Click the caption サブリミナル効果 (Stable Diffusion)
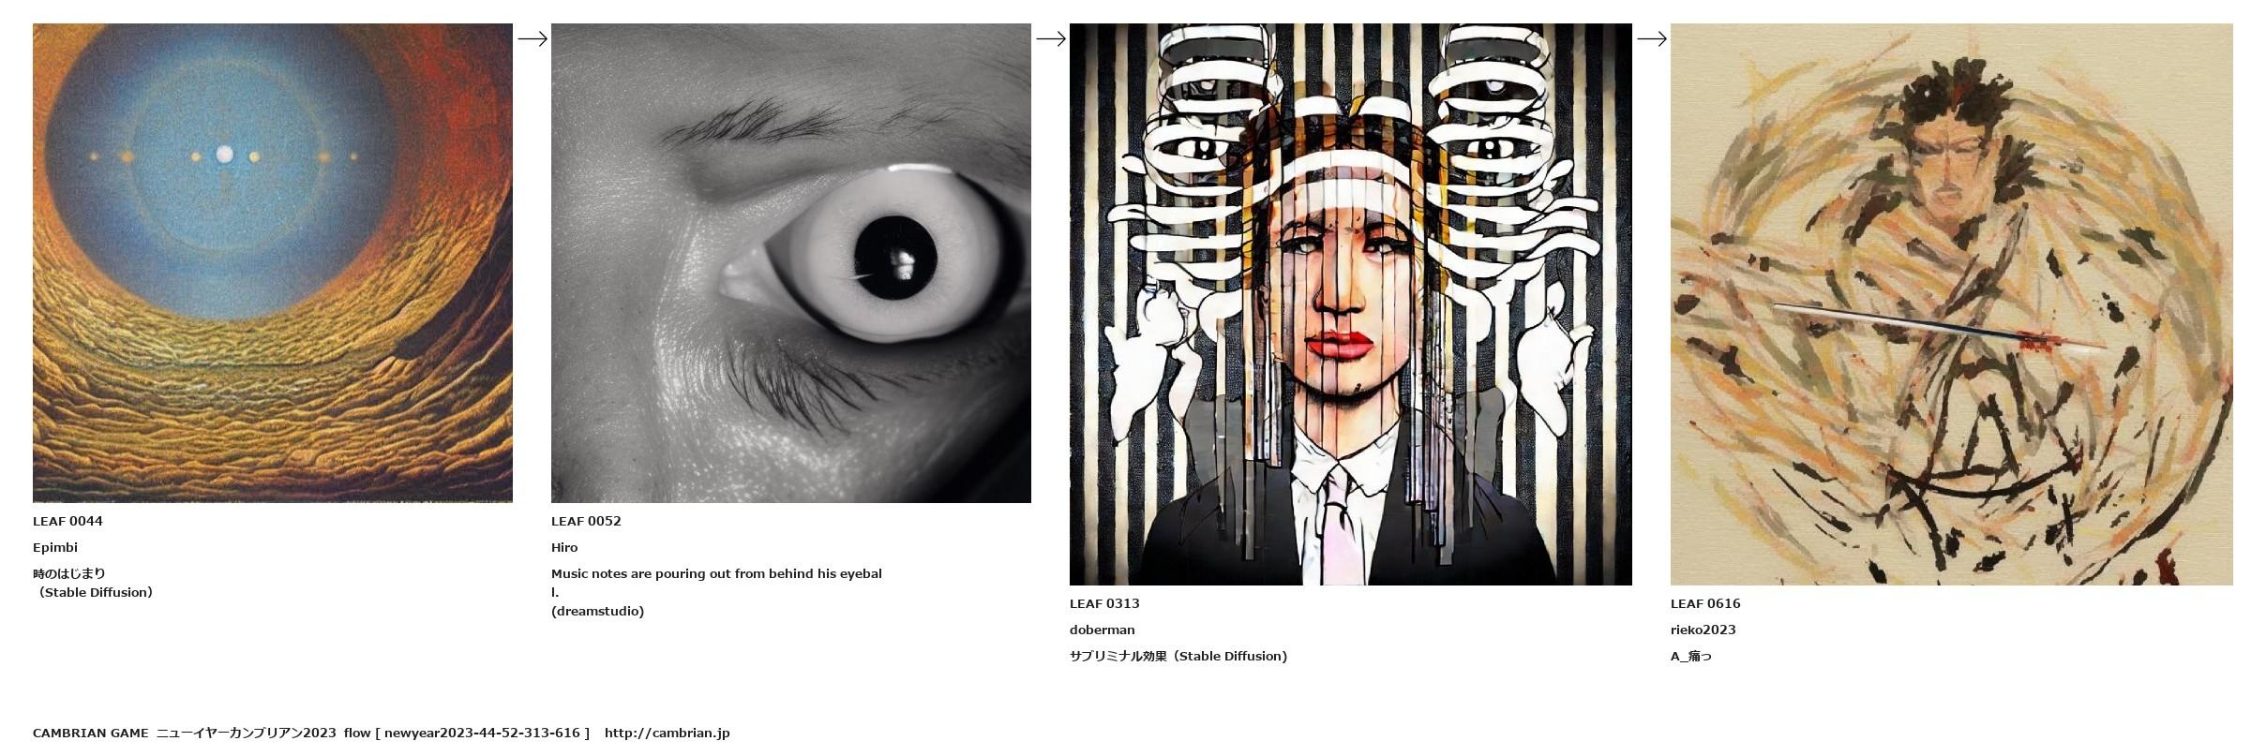2266x756 pixels. pos(1178,656)
